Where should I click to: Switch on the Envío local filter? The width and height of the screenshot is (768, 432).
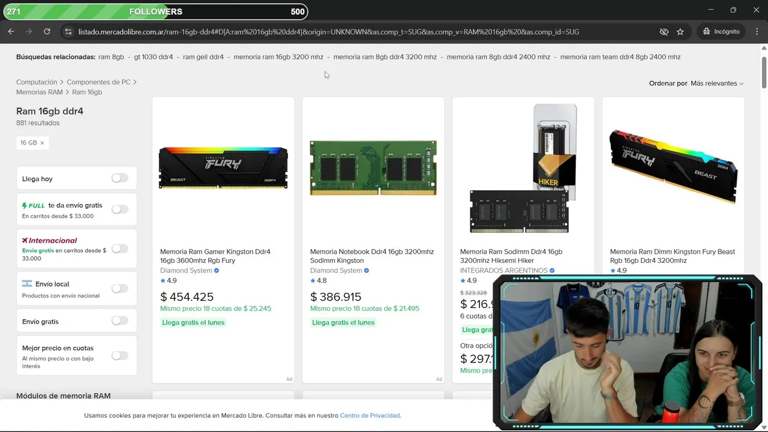coord(119,289)
